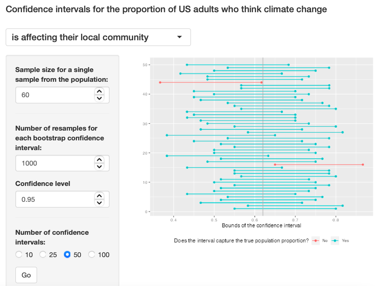This screenshot has height=286, width=381.
Task: Decrease confidence level with down arrow
Action: click(99, 203)
